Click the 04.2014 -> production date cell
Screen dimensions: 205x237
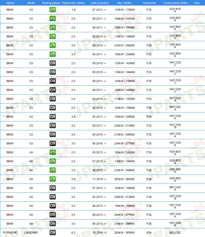99,134
